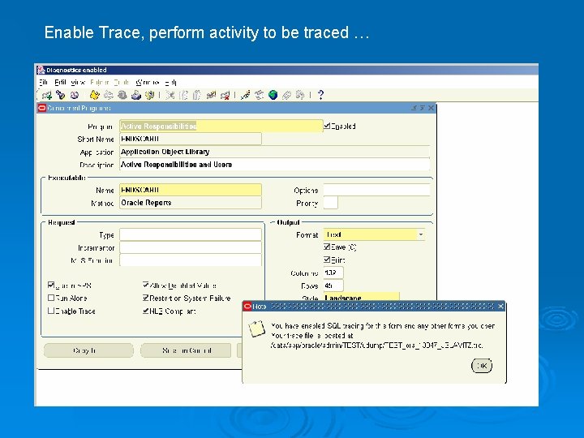Click the Executable Name field
Image resolution: width=584 pixels, height=438 pixels.
click(x=191, y=190)
